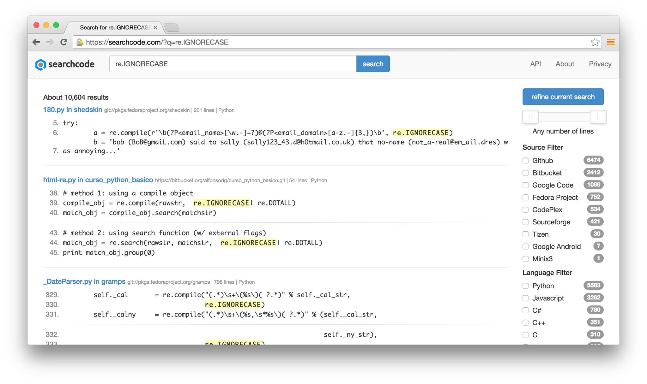Click the macOS yellow minimize window button
The image size is (647, 384).
click(46, 25)
